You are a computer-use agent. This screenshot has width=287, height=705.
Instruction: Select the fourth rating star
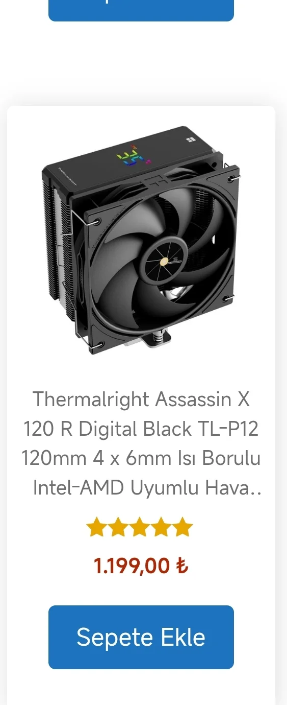(x=161, y=527)
